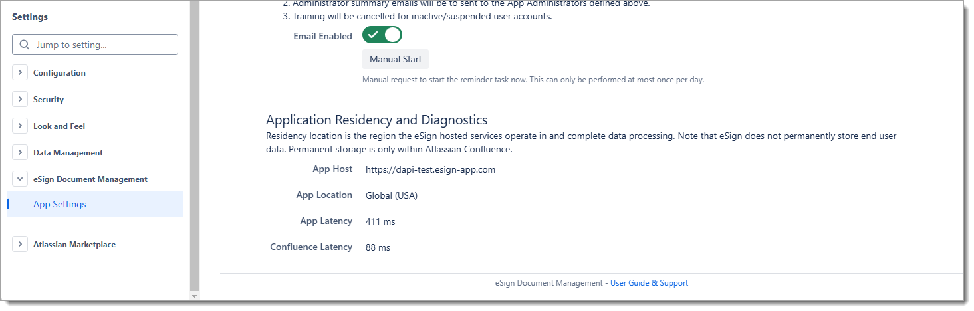Viewport: 974px width, 311px height.
Task: Expand the Configuration section chevron
Action: click(x=20, y=73)
